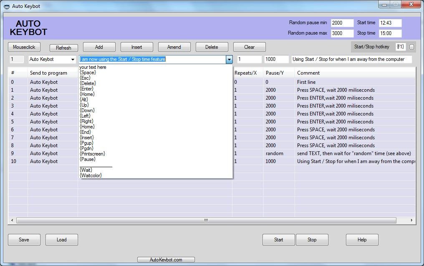Select {Left} in the key list
This screenshot has width=424, height=266.
85,115
